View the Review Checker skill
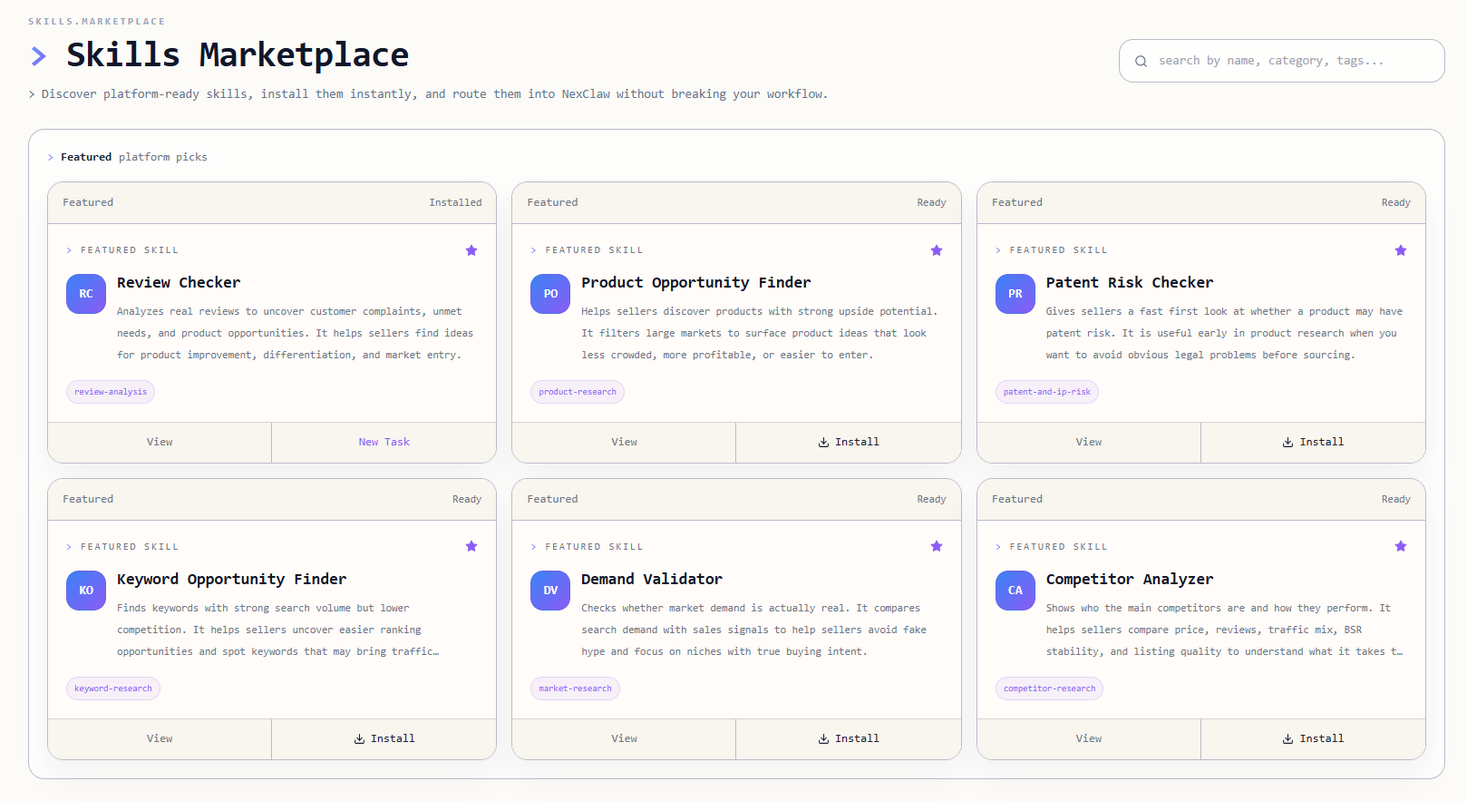1467x801 pixels. (160, 442)
